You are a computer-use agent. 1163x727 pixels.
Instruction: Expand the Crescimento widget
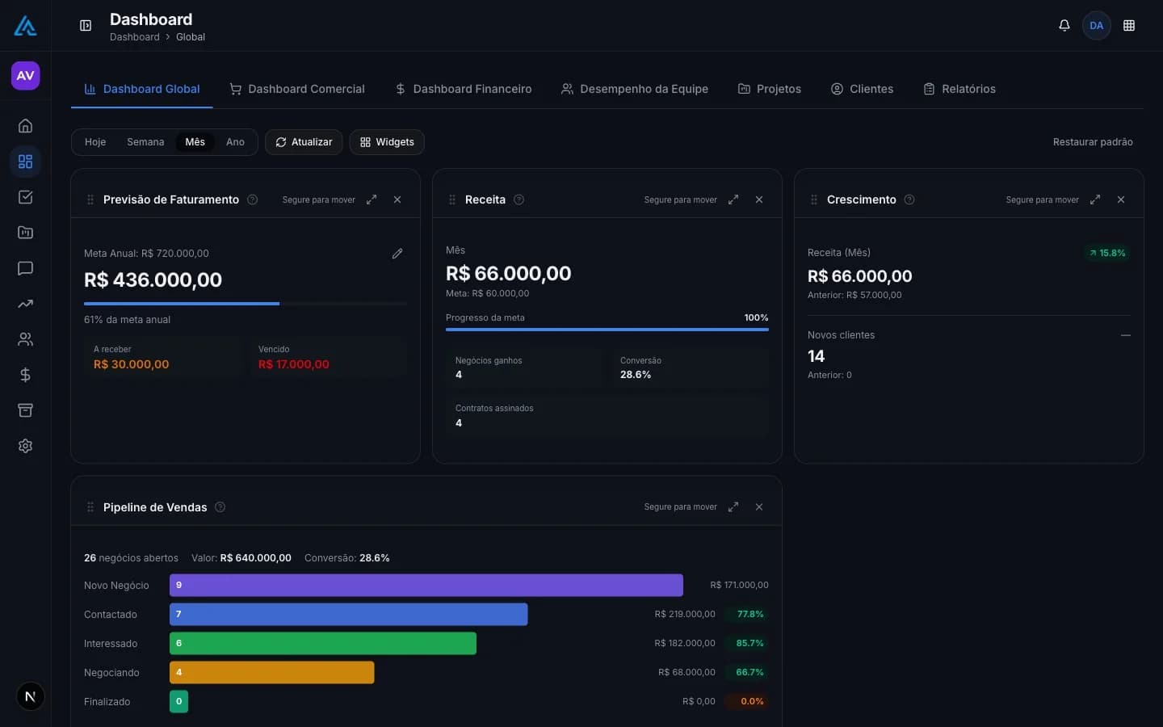pyautogui.click(x=1095, y=200)
